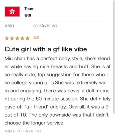Click the 訪問日 label
Viewport: 115px width, 136px height.
pos(9,26)
